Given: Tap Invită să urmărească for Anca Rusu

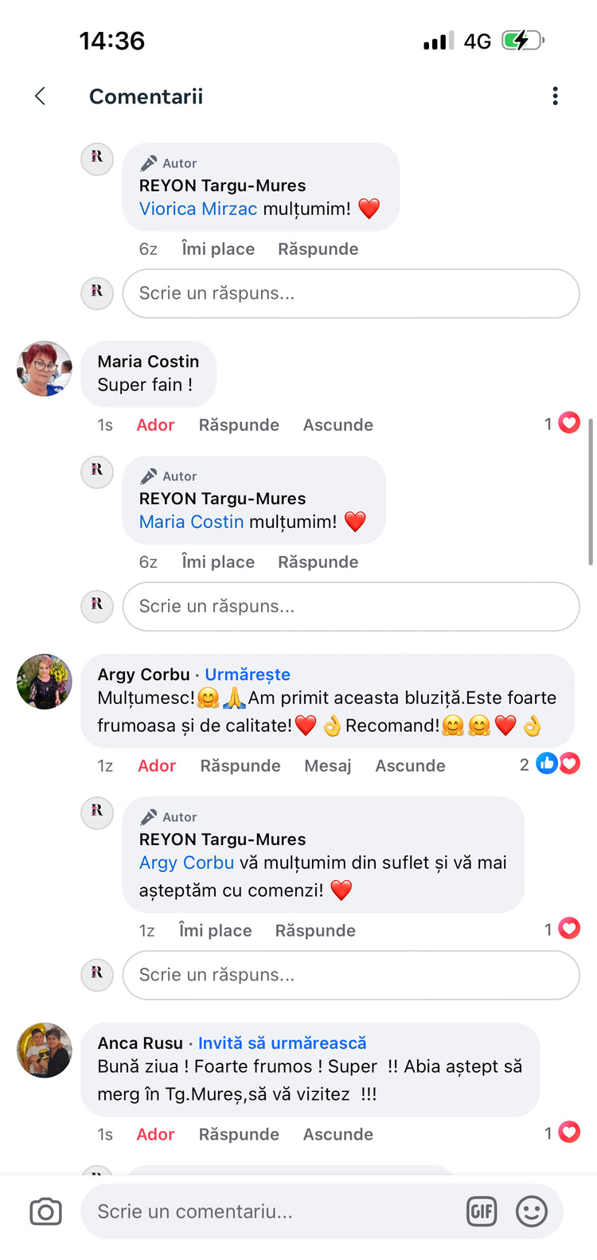Looking at the screenshot, I should click(x=283, y=1043).
